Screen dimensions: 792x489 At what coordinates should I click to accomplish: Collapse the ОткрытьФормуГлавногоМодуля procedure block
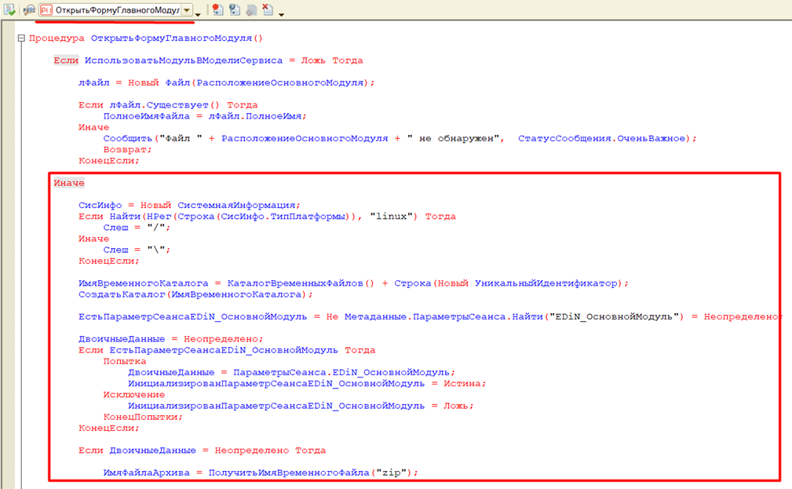21,38
